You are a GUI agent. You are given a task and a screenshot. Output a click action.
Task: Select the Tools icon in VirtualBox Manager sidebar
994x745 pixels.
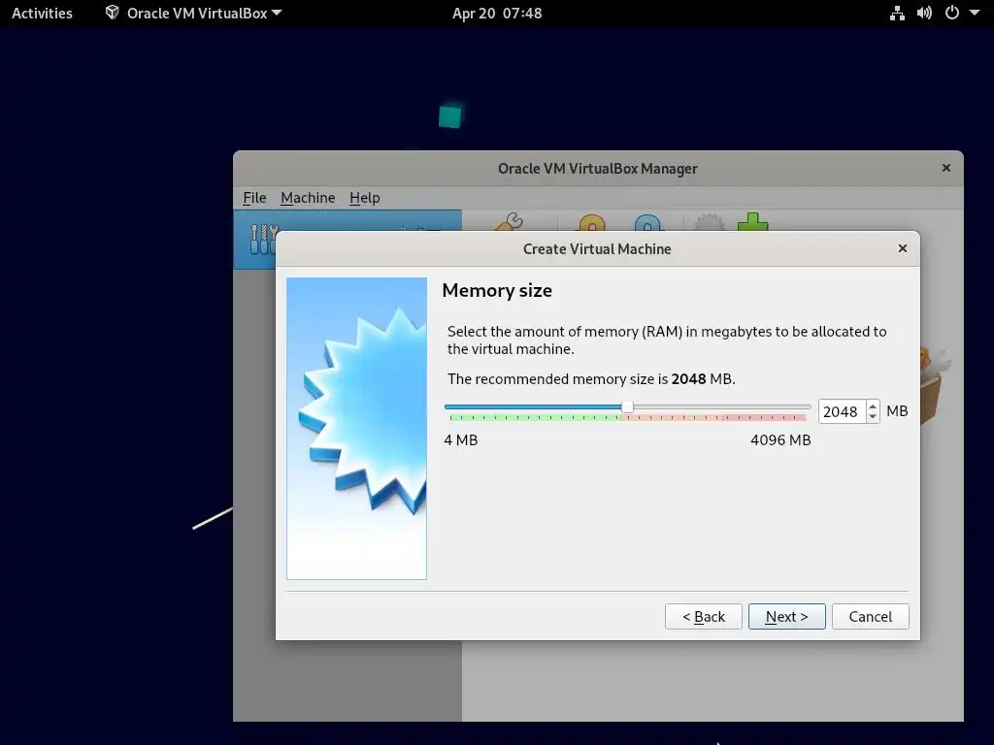264,239
